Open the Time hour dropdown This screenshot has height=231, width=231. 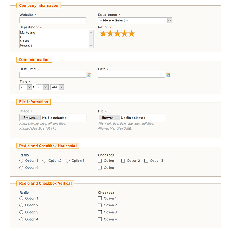click(x=26, y=87)
